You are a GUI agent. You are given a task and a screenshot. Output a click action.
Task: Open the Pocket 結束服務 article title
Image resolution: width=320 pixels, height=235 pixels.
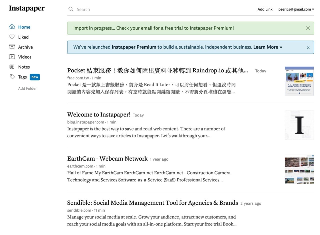157,71
